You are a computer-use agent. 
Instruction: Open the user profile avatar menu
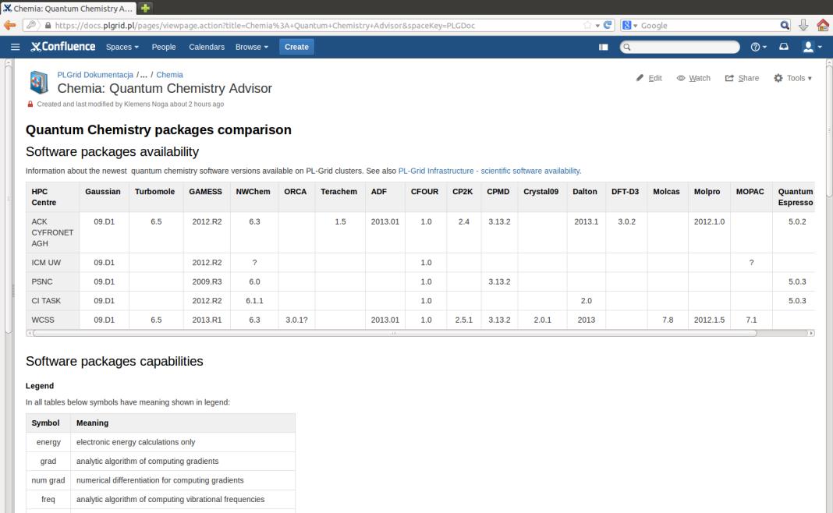coord(812,47)
